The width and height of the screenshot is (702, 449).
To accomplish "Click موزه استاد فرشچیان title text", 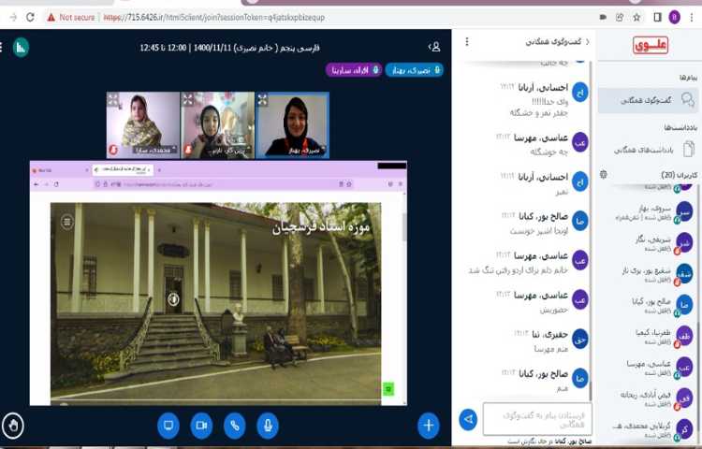I will (x=321, y=227).
